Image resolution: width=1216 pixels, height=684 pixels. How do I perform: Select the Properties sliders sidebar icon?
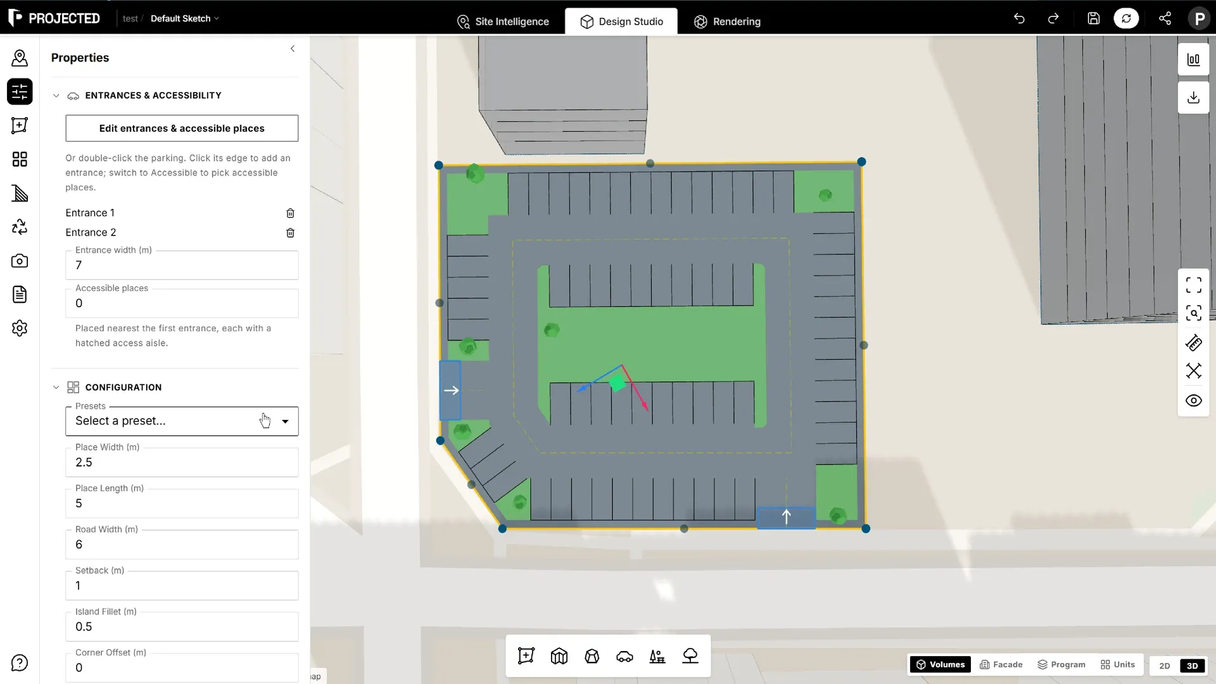pyautogui.click(x=20, y=92)
